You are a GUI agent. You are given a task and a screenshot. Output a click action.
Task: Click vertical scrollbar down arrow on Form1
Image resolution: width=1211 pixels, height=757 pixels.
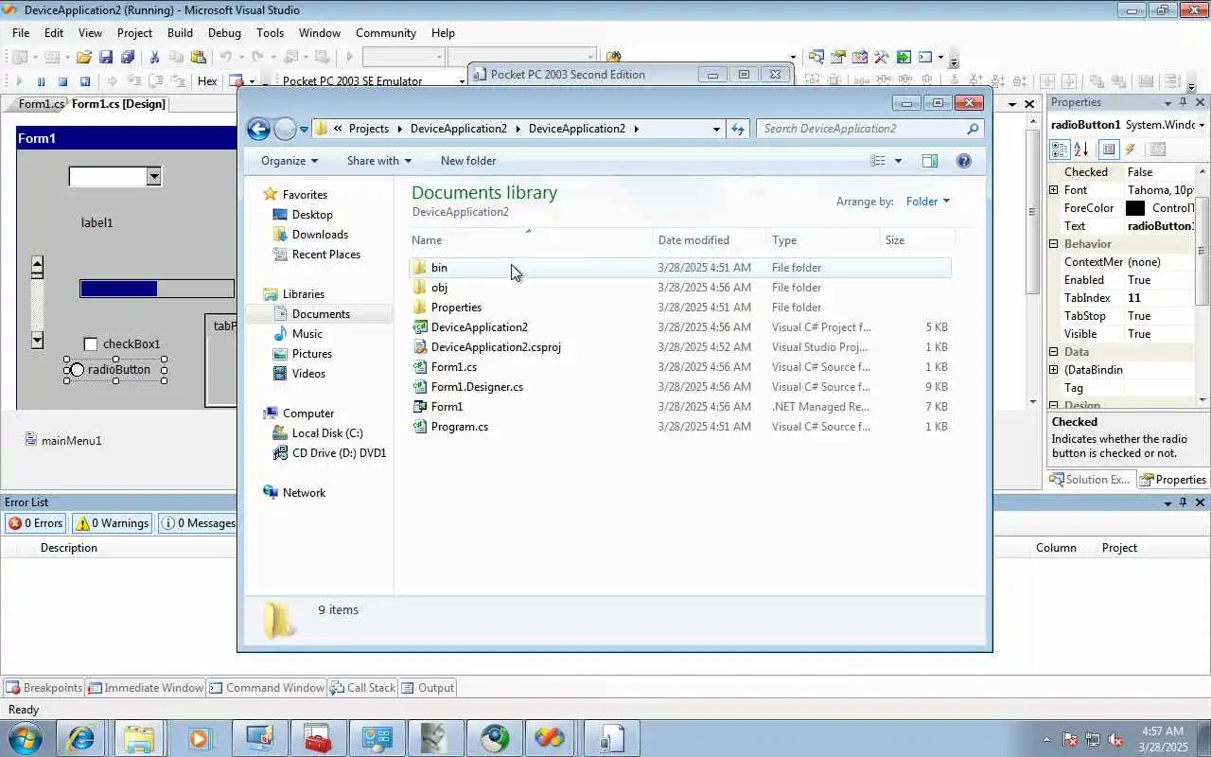click(x=37, y=339)
